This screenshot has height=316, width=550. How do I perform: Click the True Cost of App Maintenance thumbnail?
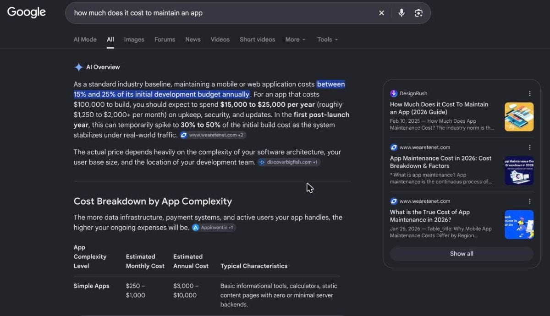coord(519,224)
